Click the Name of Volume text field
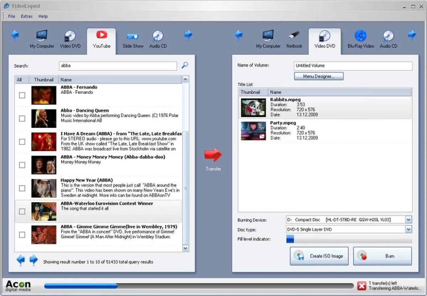Image resolution: width=427 pixels, height=296 pixels. point(353,66)
